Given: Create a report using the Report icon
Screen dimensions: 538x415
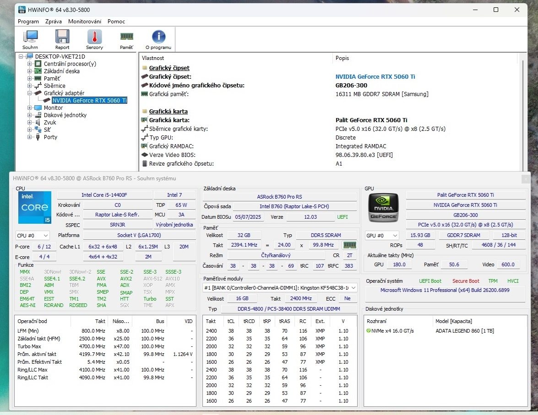Looking at the screenshot, I should [62, 39].
